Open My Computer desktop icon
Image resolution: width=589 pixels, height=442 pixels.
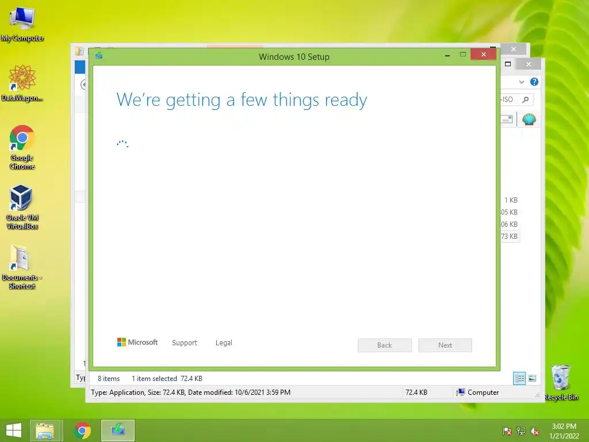(22, 24)
